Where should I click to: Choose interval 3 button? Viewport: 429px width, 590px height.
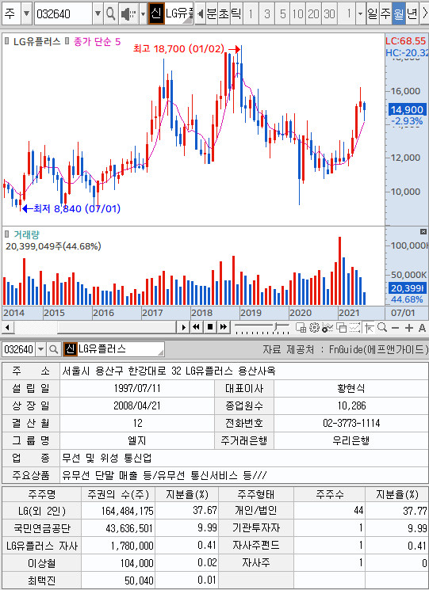(266, 14)
